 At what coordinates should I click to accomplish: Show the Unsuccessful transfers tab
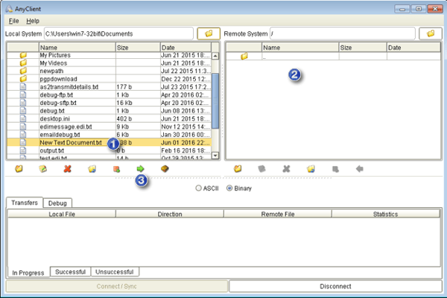tap(115, 272)
